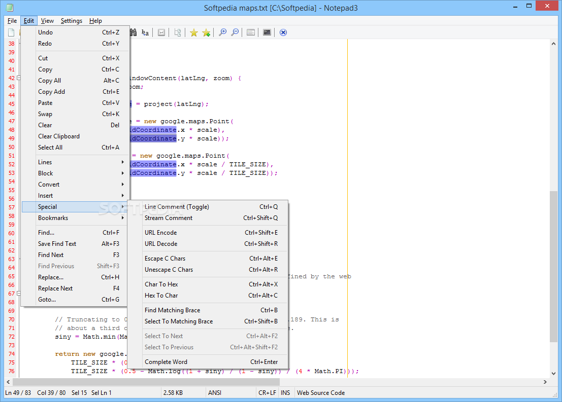
Task: Open the scheme selection toolbar icon
Action: pyautogui.click(x=251, y=32)
